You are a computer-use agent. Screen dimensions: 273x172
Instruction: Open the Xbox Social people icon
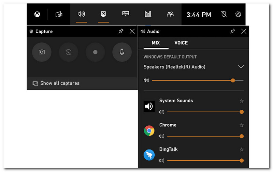[170, 14]
